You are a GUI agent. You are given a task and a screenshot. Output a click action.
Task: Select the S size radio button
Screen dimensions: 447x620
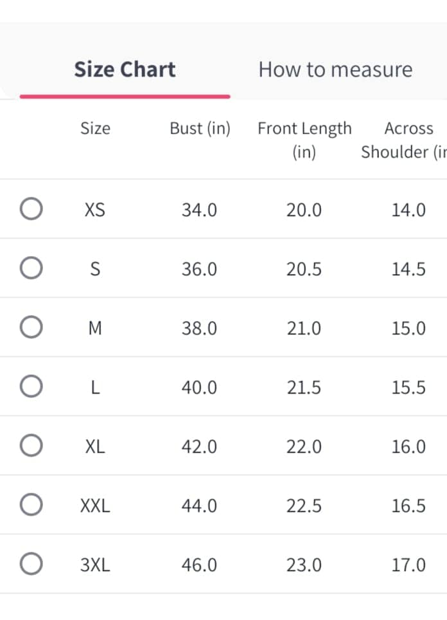pyautogui.click(x=31, y=268)
